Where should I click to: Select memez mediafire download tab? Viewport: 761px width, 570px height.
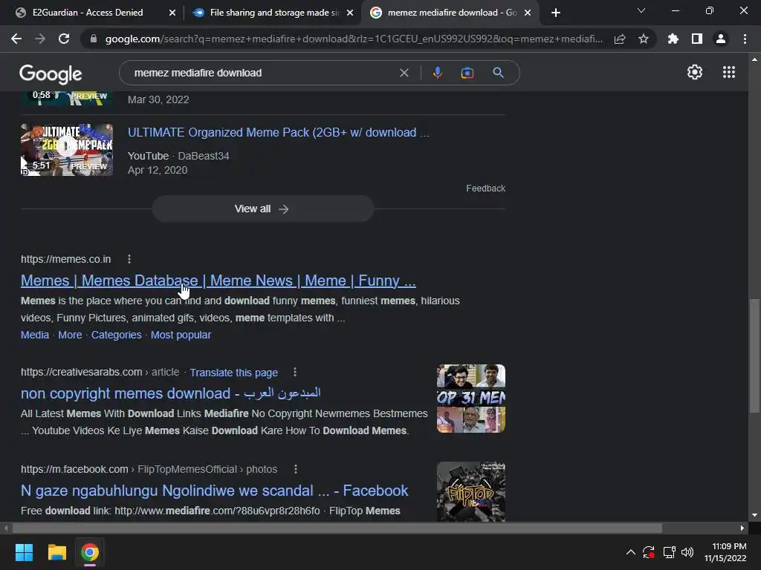452,13
